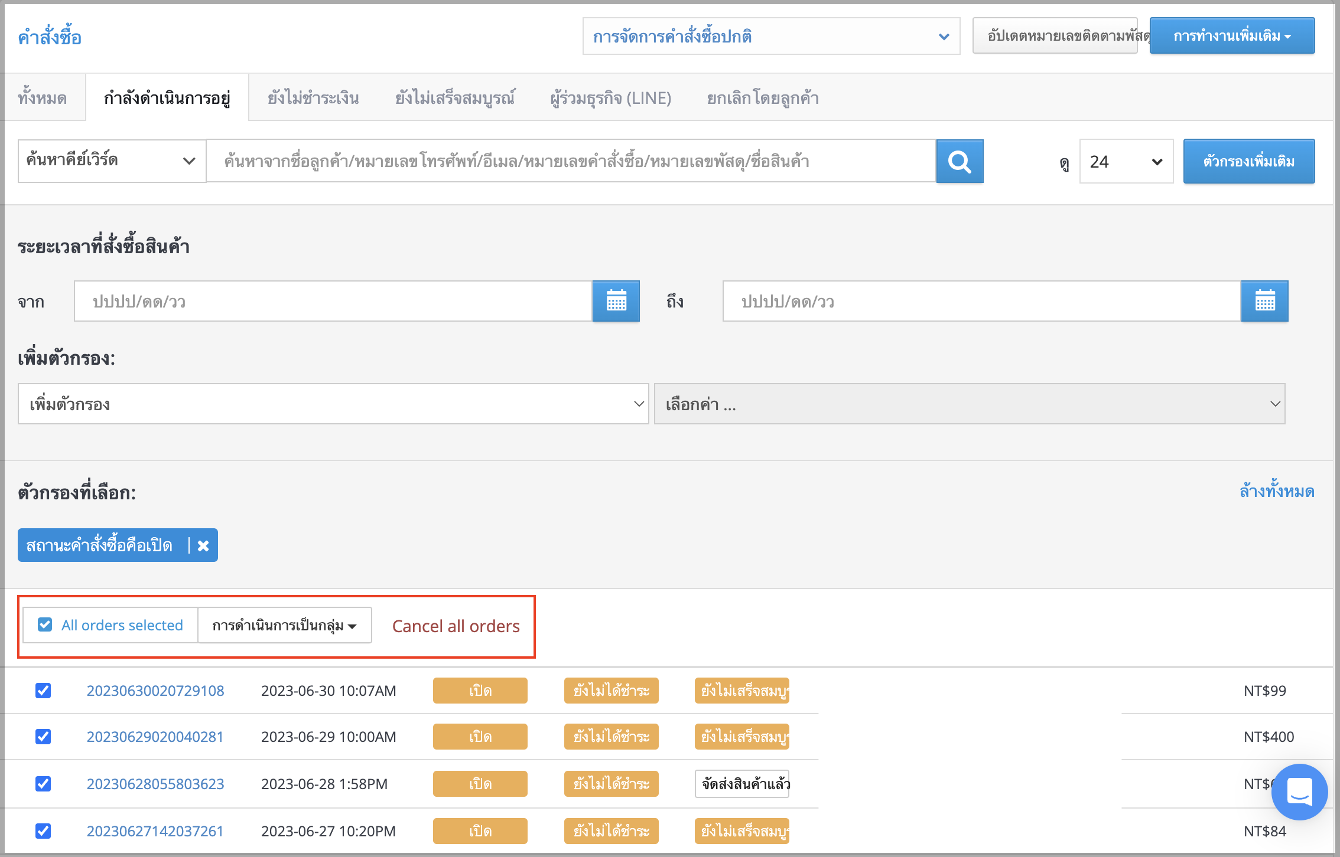Expand the keyword search type dropdown
1340x857 pixels.
[x=112, y=161]
